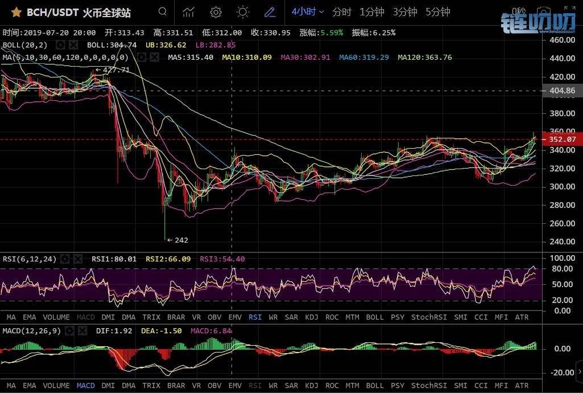This screenshot has height=393, width=583.
Task: Open MACD(12,26,9) settings gear
Action: pyautogui.click(x=69, y=330)
